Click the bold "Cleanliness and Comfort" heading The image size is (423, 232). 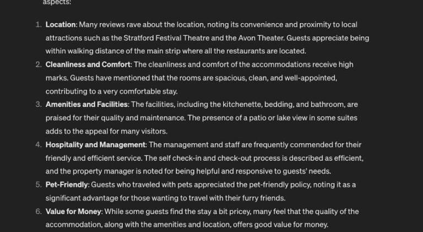[x=88, y=64]
